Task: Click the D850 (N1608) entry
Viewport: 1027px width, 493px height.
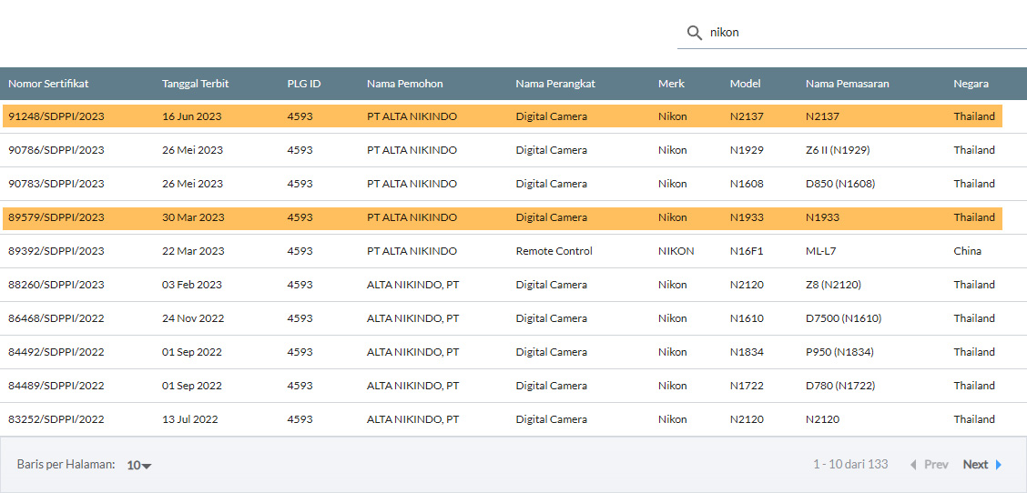Action: (x=839, y=184)
